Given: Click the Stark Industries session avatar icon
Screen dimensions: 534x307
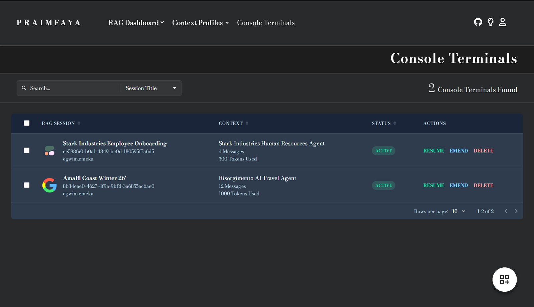Looking at the screenshot, I should coord(49,151).
